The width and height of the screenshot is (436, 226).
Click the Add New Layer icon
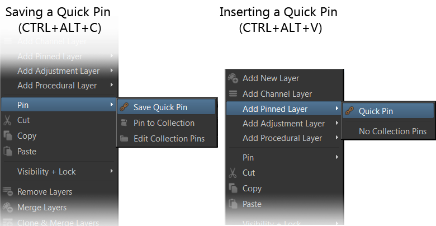[233, 78]
